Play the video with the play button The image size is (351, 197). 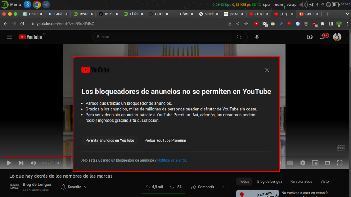(9, 163)
